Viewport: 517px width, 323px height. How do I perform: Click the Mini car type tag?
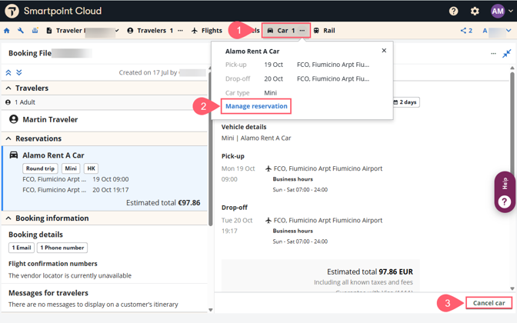pos(71,168)
